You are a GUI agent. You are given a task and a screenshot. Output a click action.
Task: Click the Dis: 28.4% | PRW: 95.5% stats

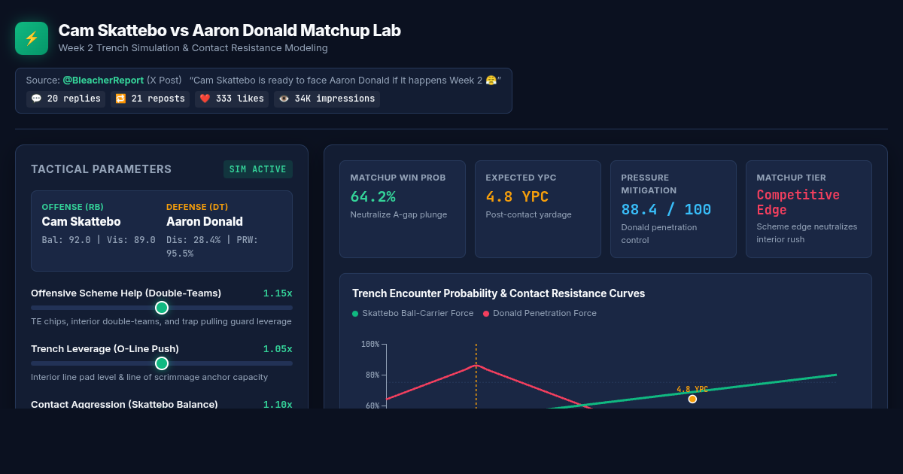tap(212, 247)
